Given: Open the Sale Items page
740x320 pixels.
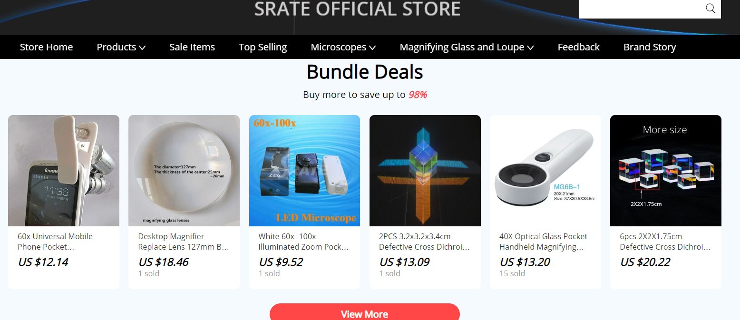Looking at the screenshot, I should point(192,47).
